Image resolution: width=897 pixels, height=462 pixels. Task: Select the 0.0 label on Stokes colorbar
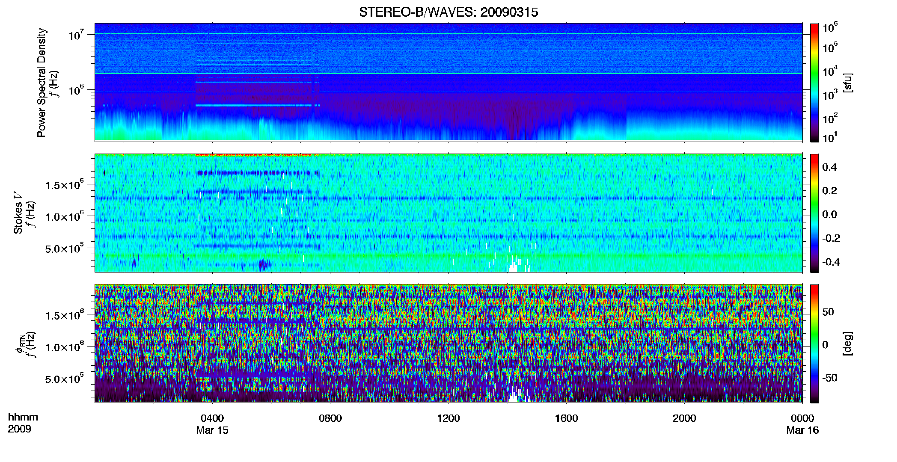tap(829, 214)
